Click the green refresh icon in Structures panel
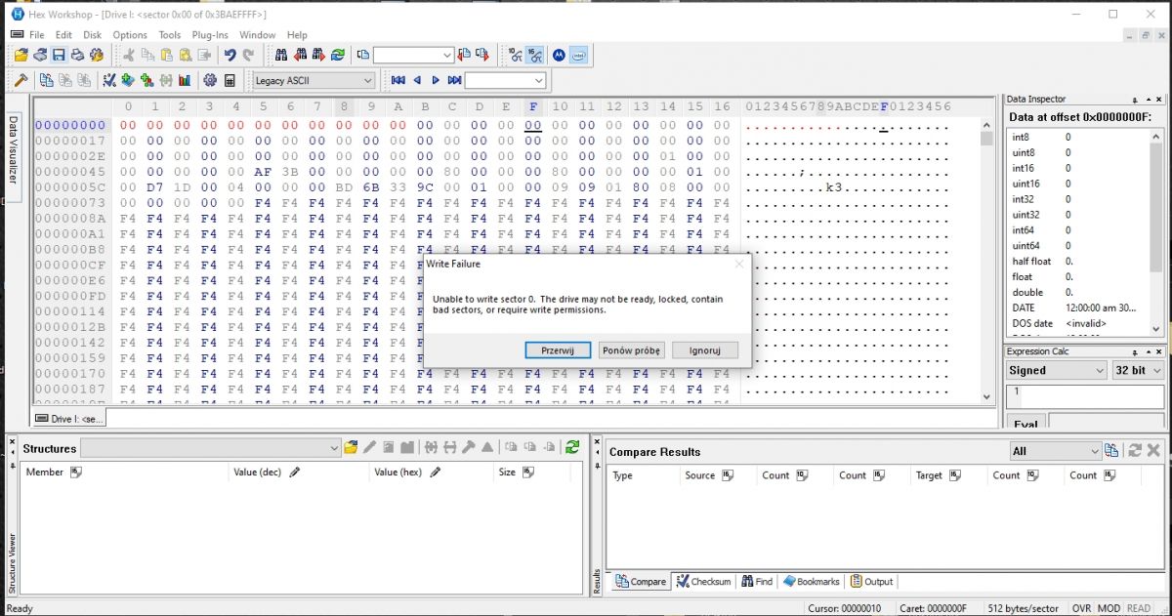The width and height of the screenshot is (1172, 616). pyautogui.click(x=572, y=447)
